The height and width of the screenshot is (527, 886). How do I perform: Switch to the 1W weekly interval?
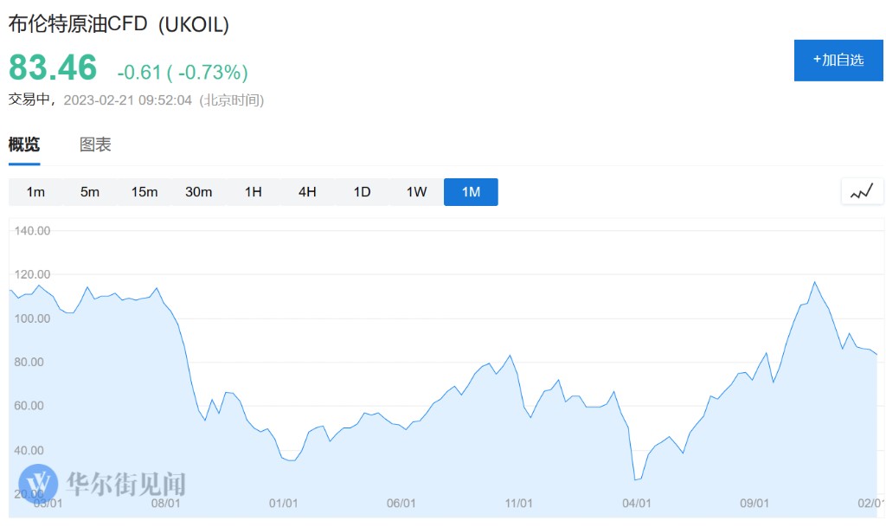click(x=416, y=192)
